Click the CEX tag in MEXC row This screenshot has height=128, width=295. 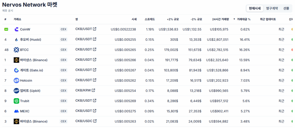pos(63,111)
